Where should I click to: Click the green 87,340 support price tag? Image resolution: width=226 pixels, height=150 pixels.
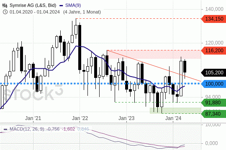tap(214, 114)
